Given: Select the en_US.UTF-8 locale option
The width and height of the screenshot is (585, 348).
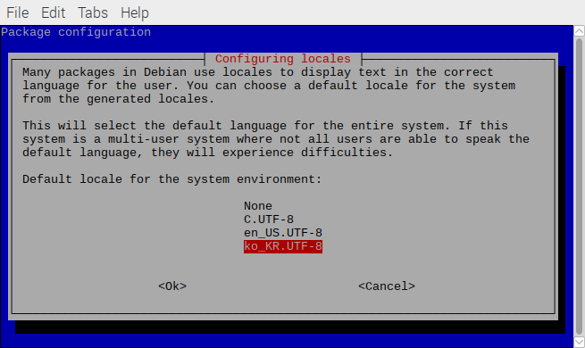Looking at the screenshot, I should click(283, 233).
